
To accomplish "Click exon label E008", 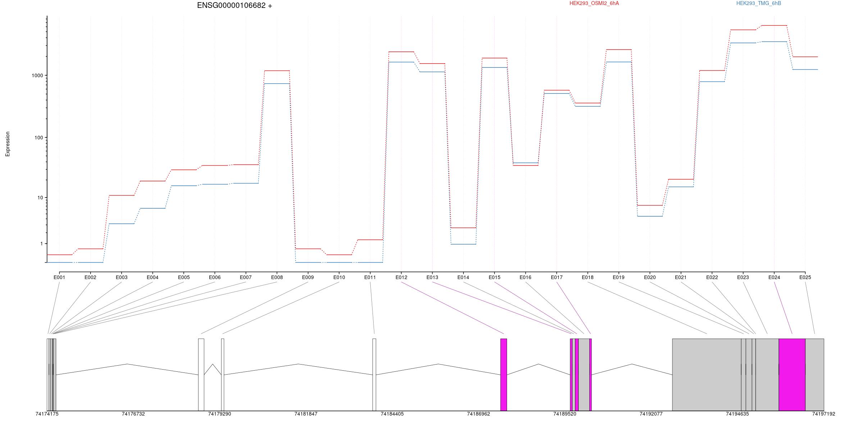I will tap(277, 277).
